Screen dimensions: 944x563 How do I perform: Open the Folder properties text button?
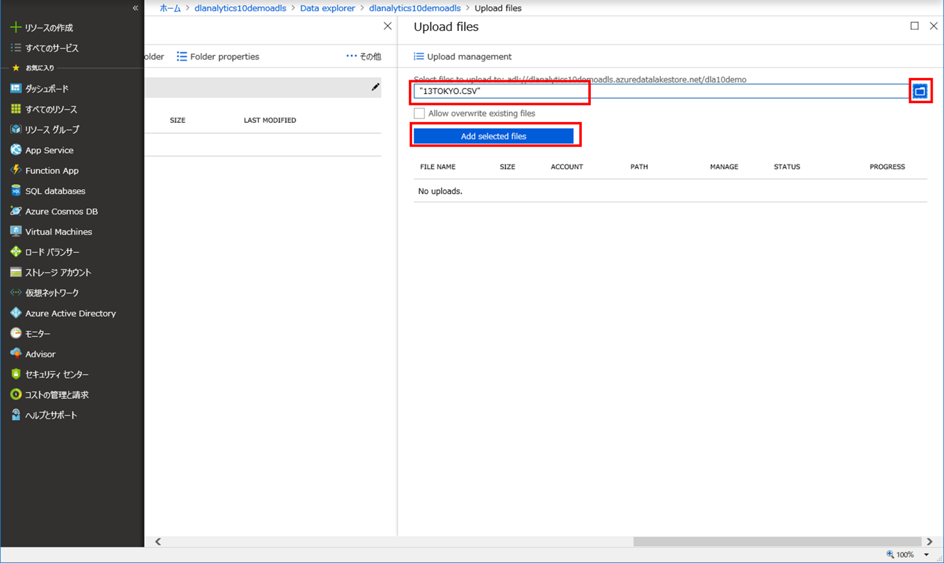[225, 56]
